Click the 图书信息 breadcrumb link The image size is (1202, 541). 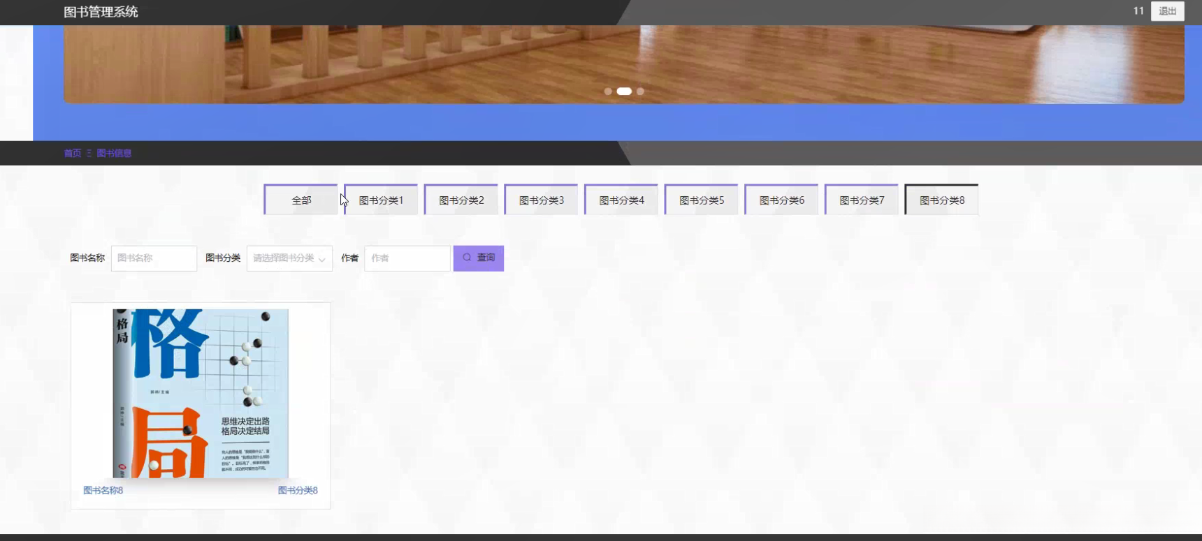point(114,153)
